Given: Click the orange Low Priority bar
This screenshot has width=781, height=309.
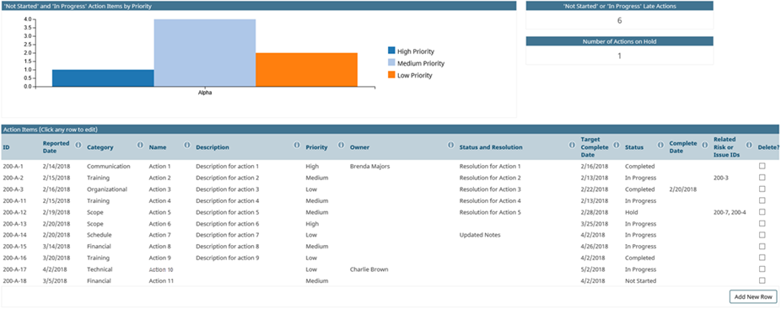Looking at the screenshot, I should click(x=307, y=70).
